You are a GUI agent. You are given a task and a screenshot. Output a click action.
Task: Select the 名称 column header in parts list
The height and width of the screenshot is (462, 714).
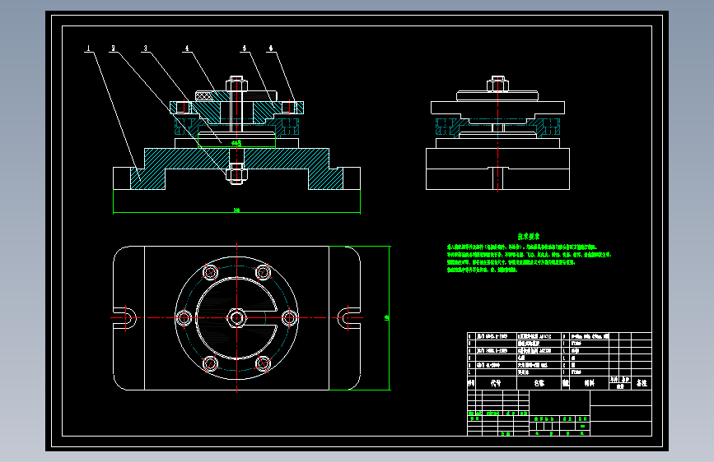pyautogui.click(x=539, y=383)
